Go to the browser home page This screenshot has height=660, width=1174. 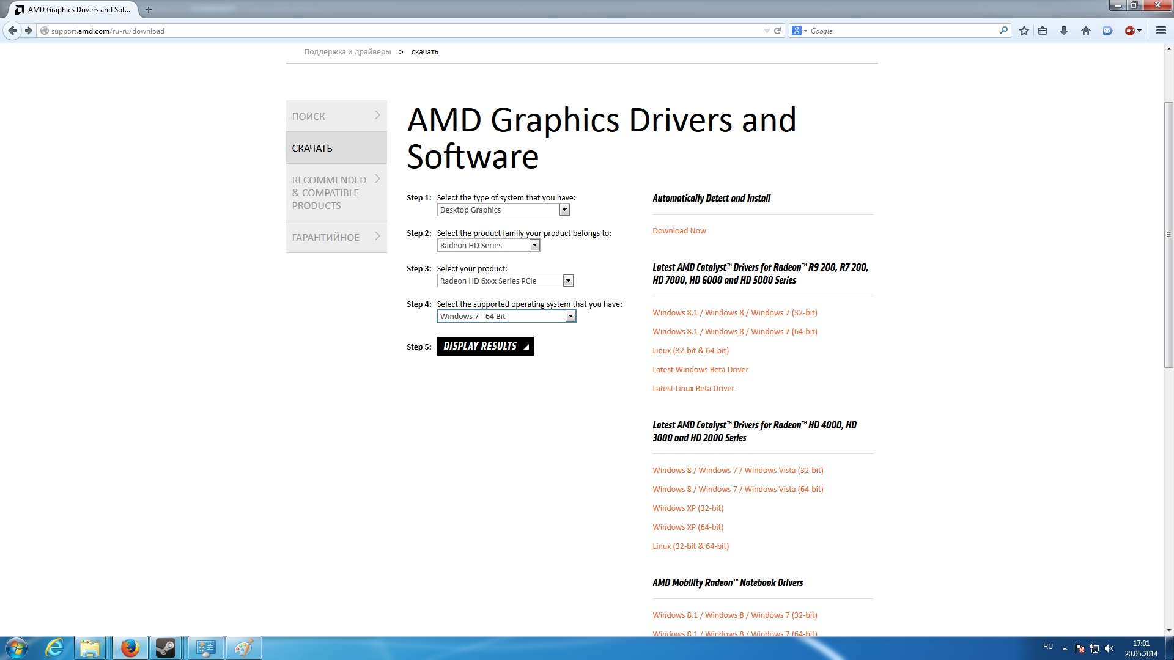pos(1086,31)
